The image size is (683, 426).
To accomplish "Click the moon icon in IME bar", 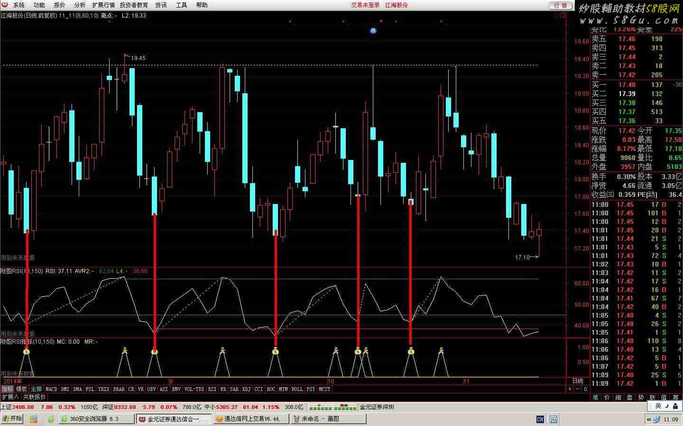I will pyautogui.click(x=667, y=406).
